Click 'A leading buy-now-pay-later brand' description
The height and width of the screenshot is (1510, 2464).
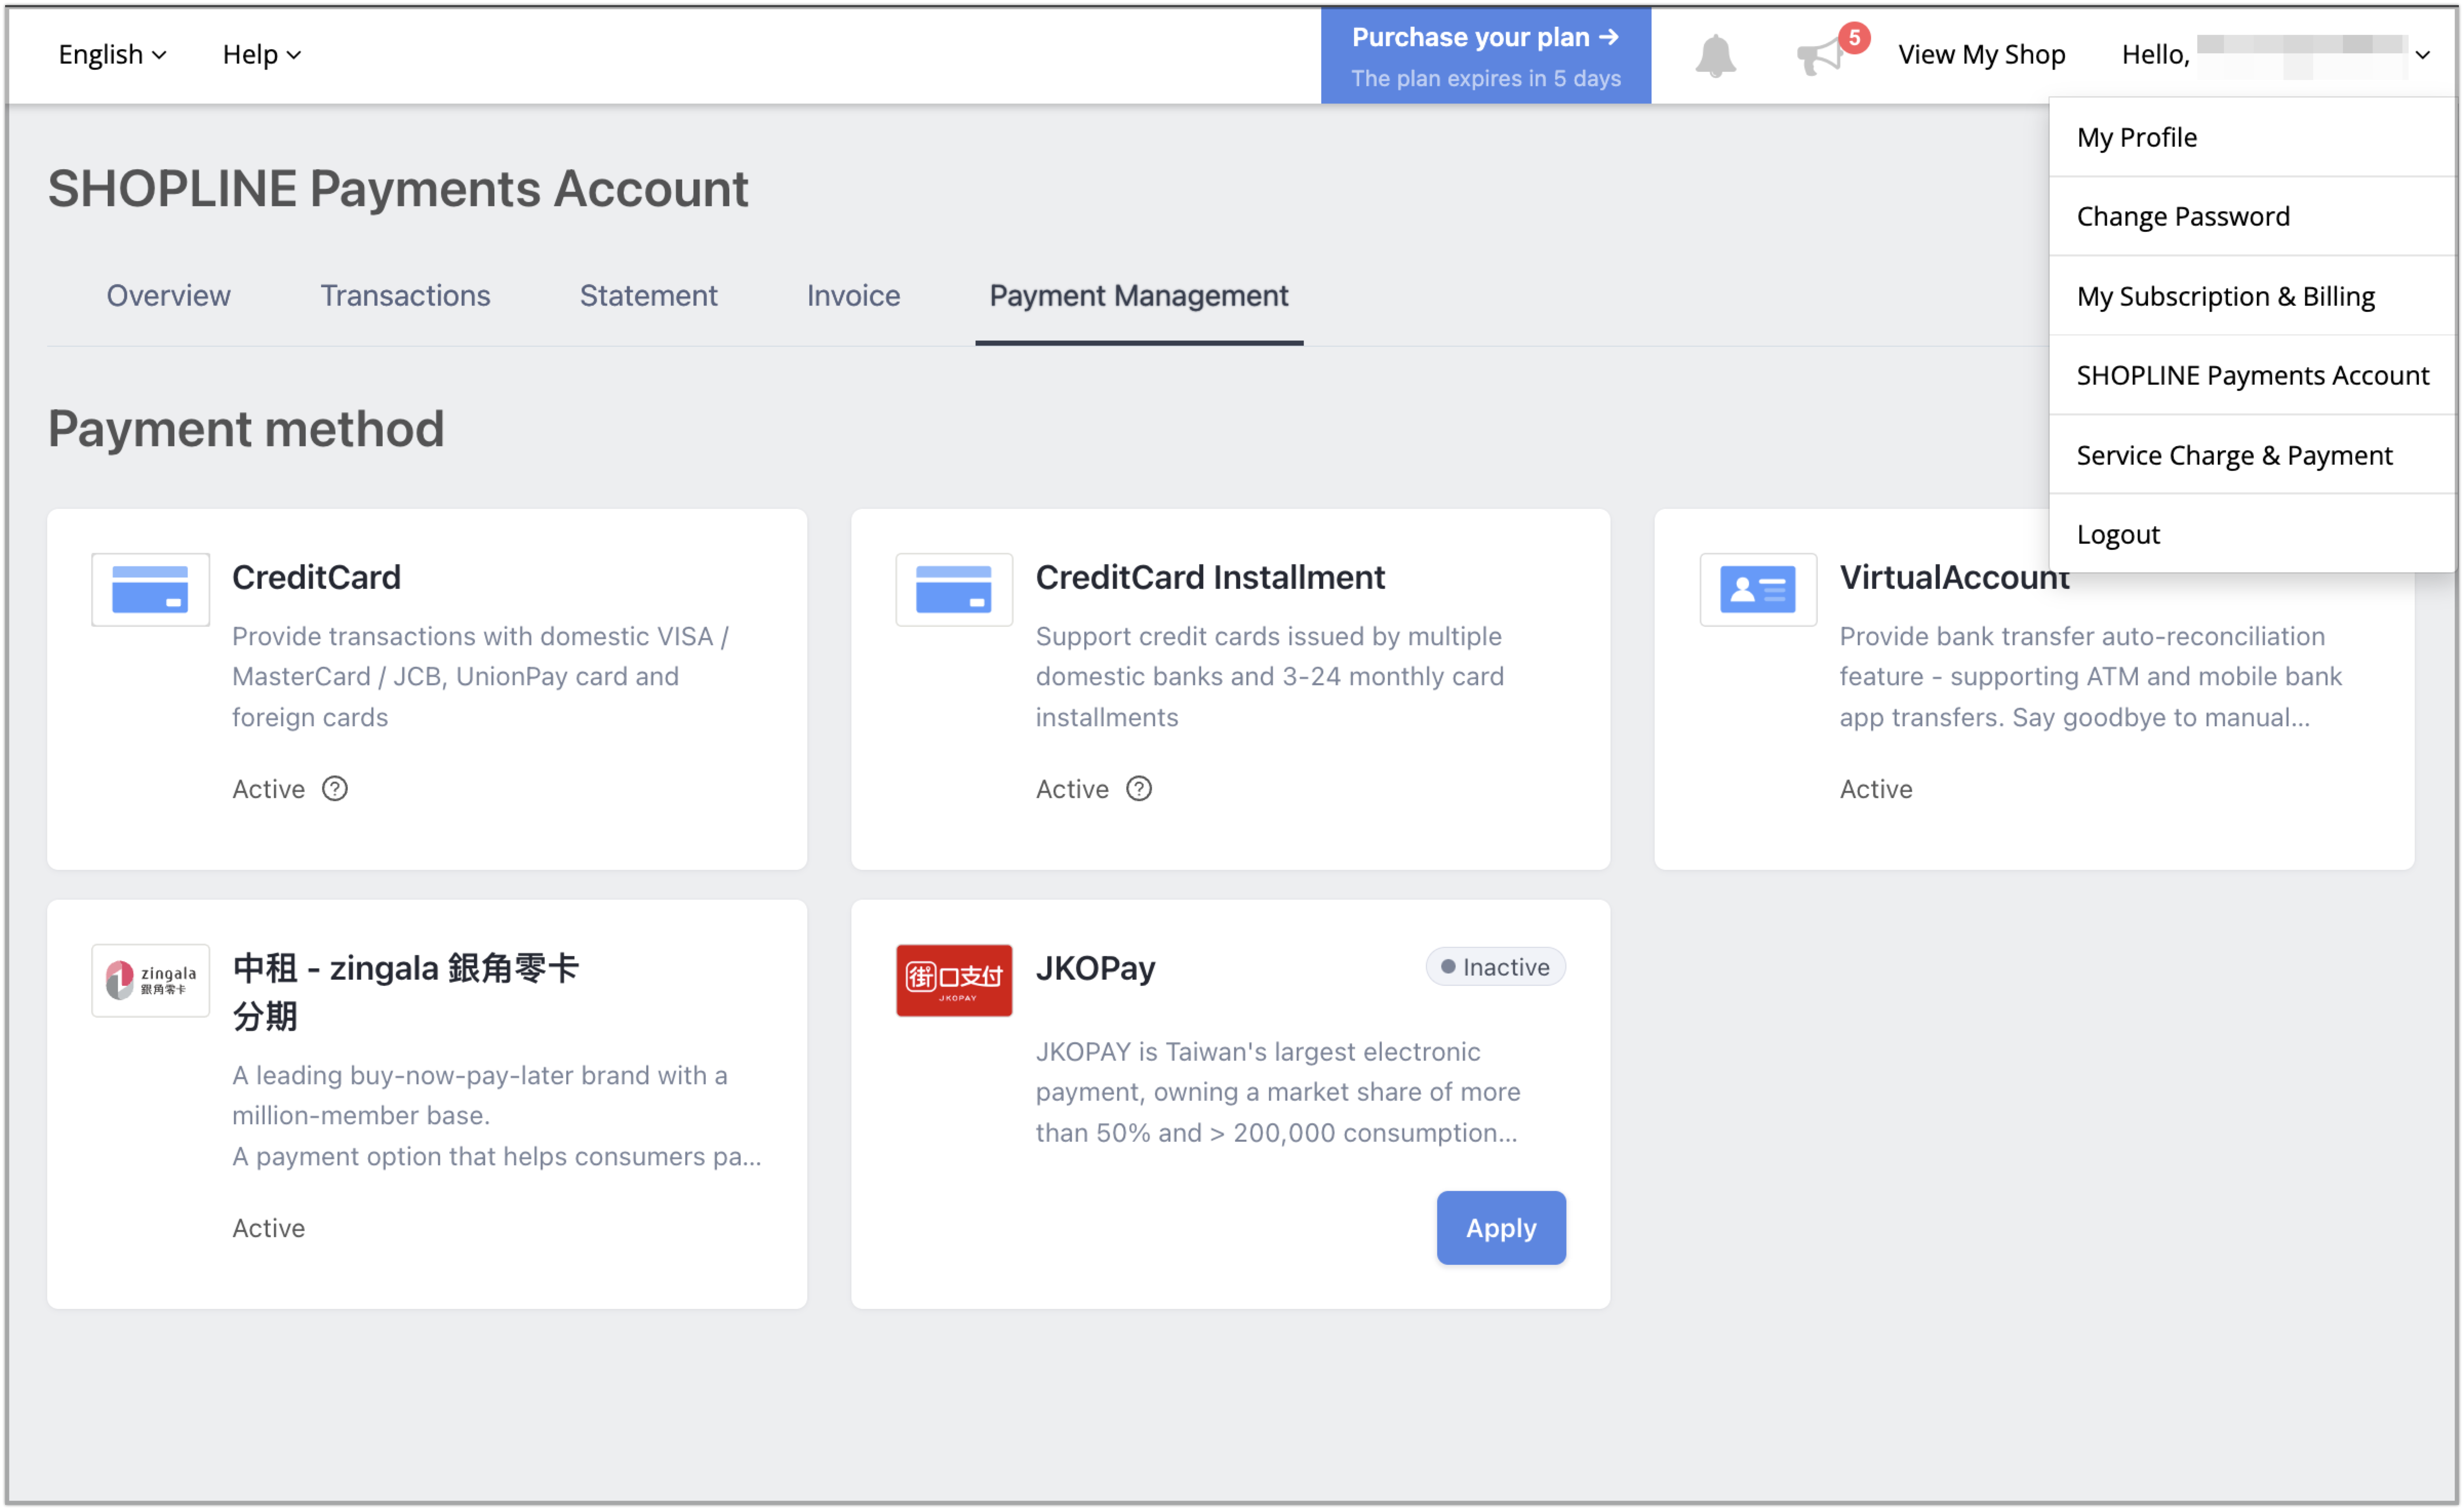point(496,1115)
